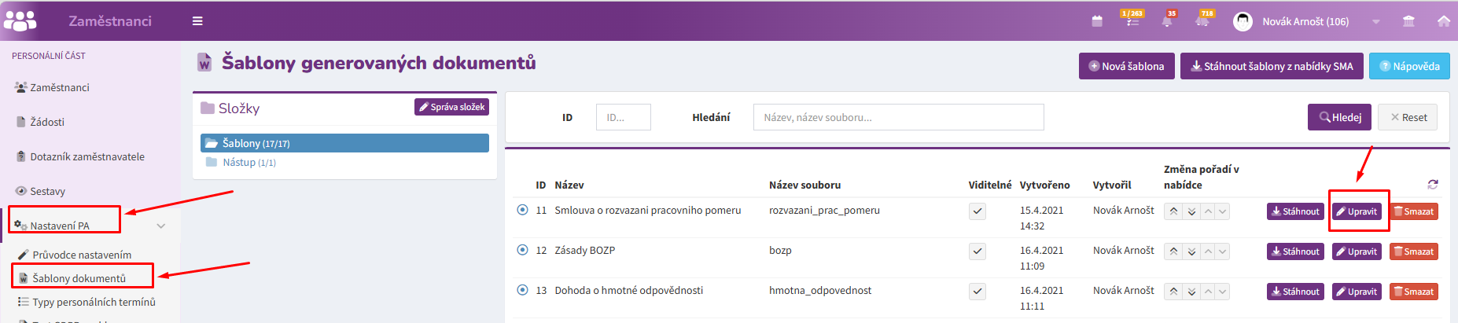
Task: Click the home icon in top bar
Action: click(x=1444, y=21)
